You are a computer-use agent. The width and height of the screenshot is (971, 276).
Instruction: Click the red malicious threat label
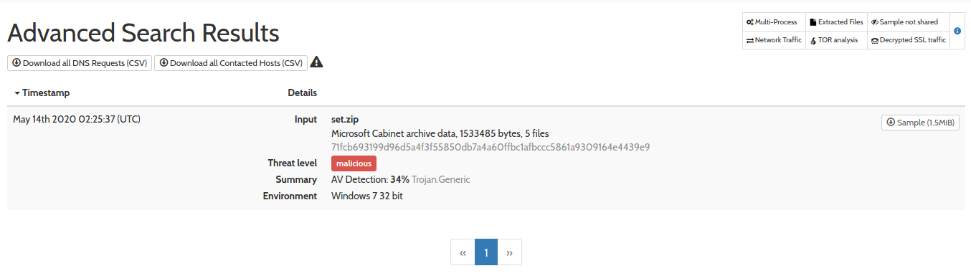354,163
